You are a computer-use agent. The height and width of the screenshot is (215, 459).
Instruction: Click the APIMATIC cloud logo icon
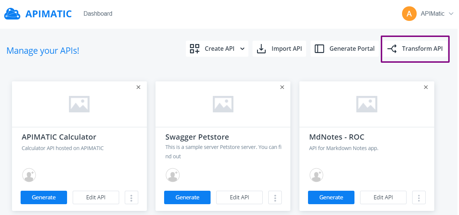click(12, 14)
